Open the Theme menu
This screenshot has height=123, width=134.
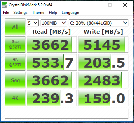38,13
